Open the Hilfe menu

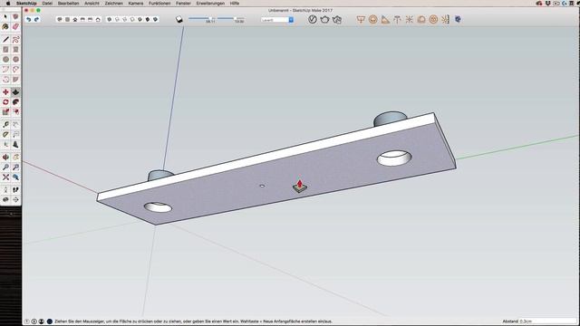coord(235,4)
